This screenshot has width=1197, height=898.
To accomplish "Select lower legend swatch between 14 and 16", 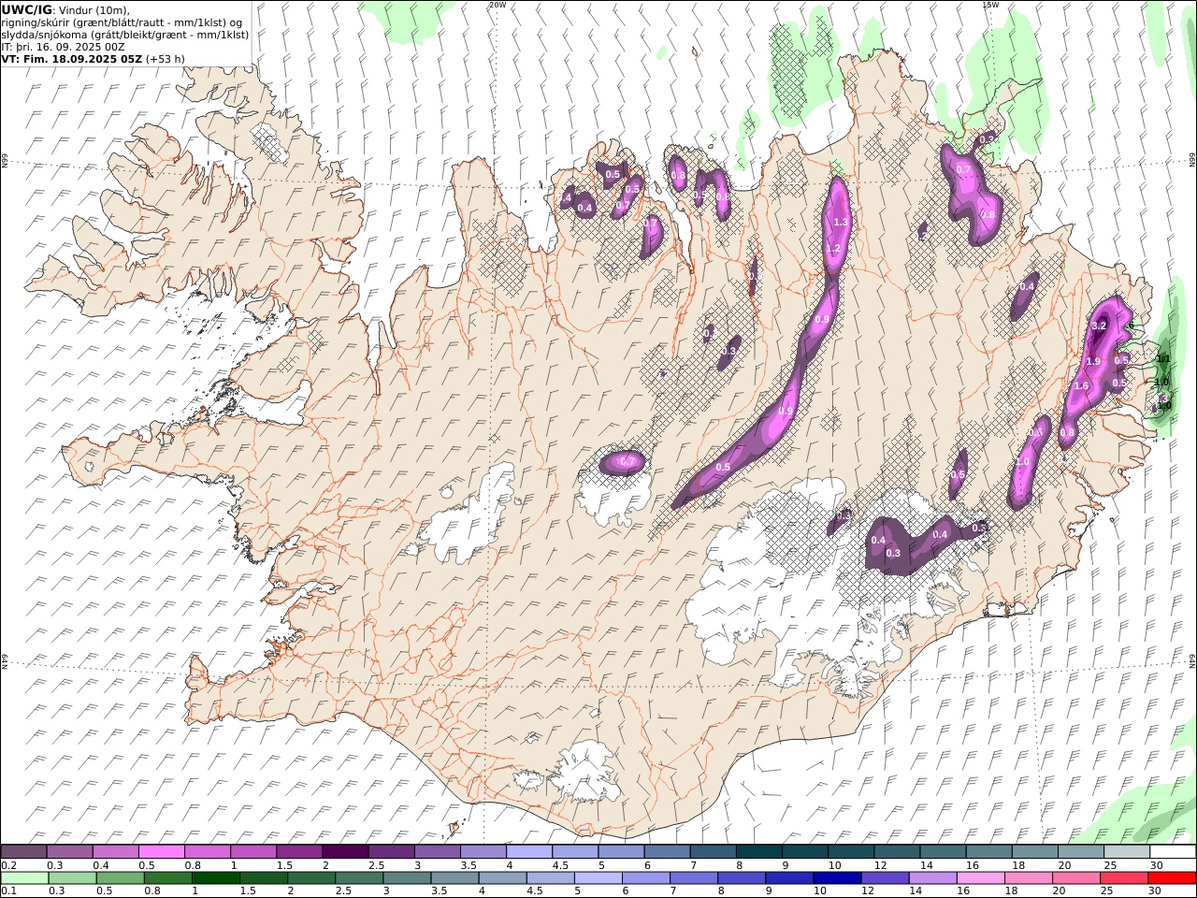I will coord(933,877).
